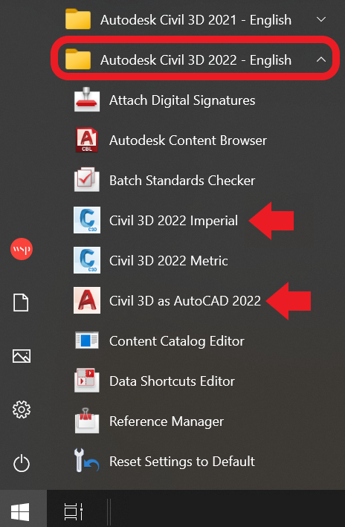345x527 pixels.
Task: Choose "Civil 3D as AutoCAD 2022" text
Action: pos(185,300)
